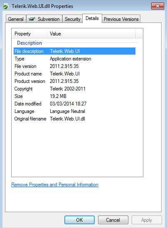Close the Properties dialog with the X
The image size is (167, 228).
(x=157, y=6)
